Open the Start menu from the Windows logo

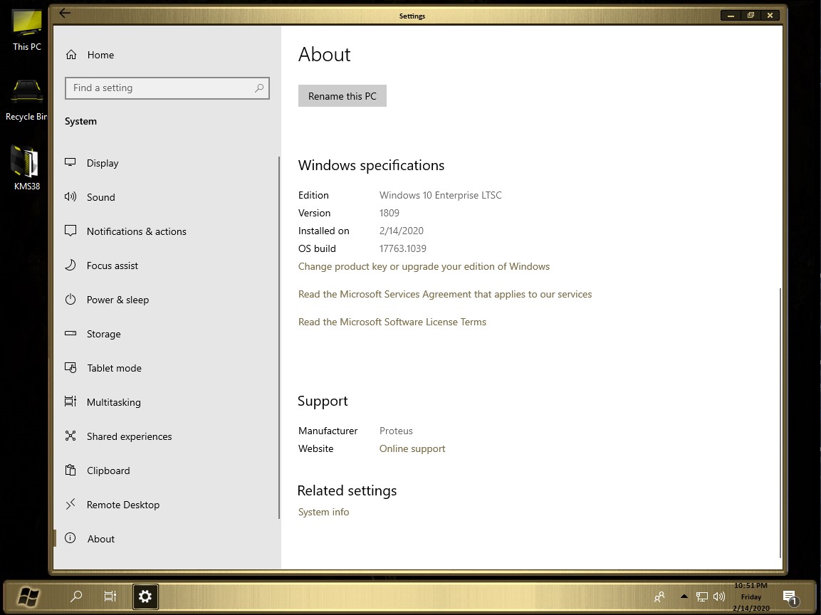click(28, 596)
